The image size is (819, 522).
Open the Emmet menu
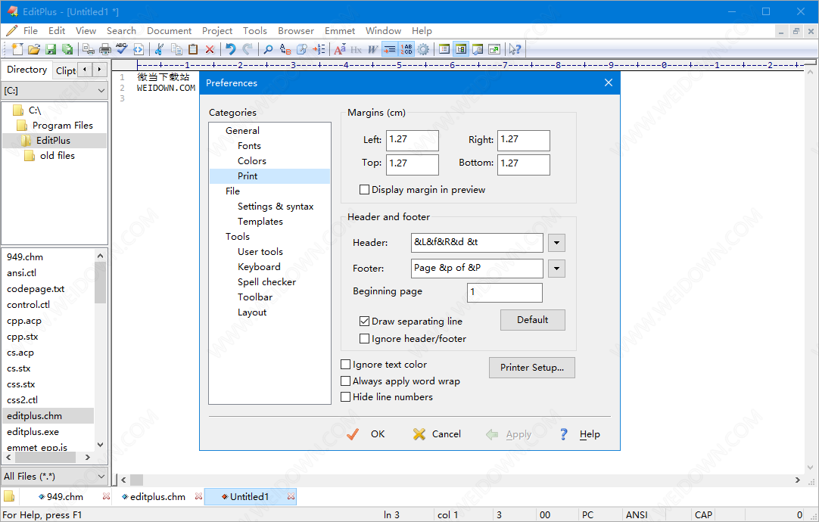click(x=340, y=31)
